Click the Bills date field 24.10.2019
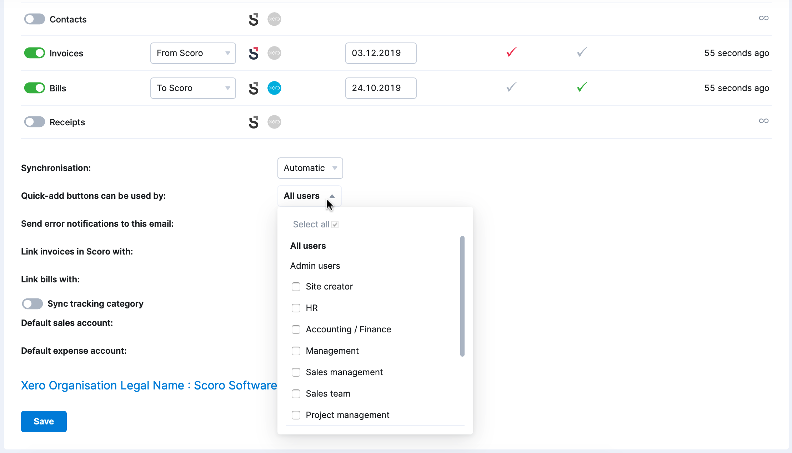 (381, 88)
